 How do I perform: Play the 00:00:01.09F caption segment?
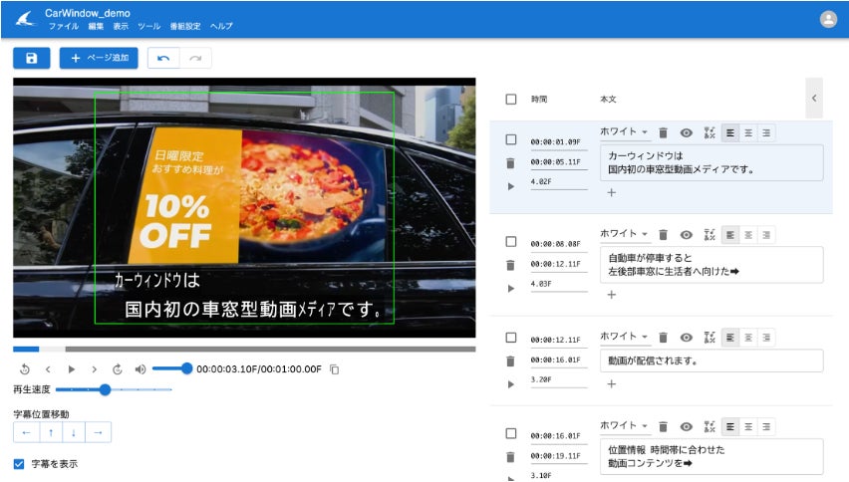click(510, 186)
